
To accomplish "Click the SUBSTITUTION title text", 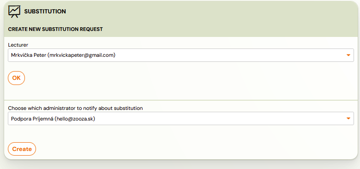I will [45, 12].
